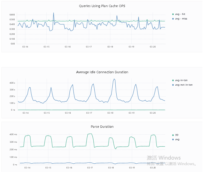The image size is (211, 178).
Task: Toggle the "avg - hit" series legend label
Action: 180,14
